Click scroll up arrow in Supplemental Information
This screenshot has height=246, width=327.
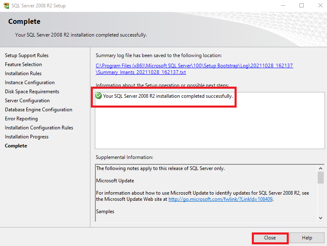coord(320,168)
